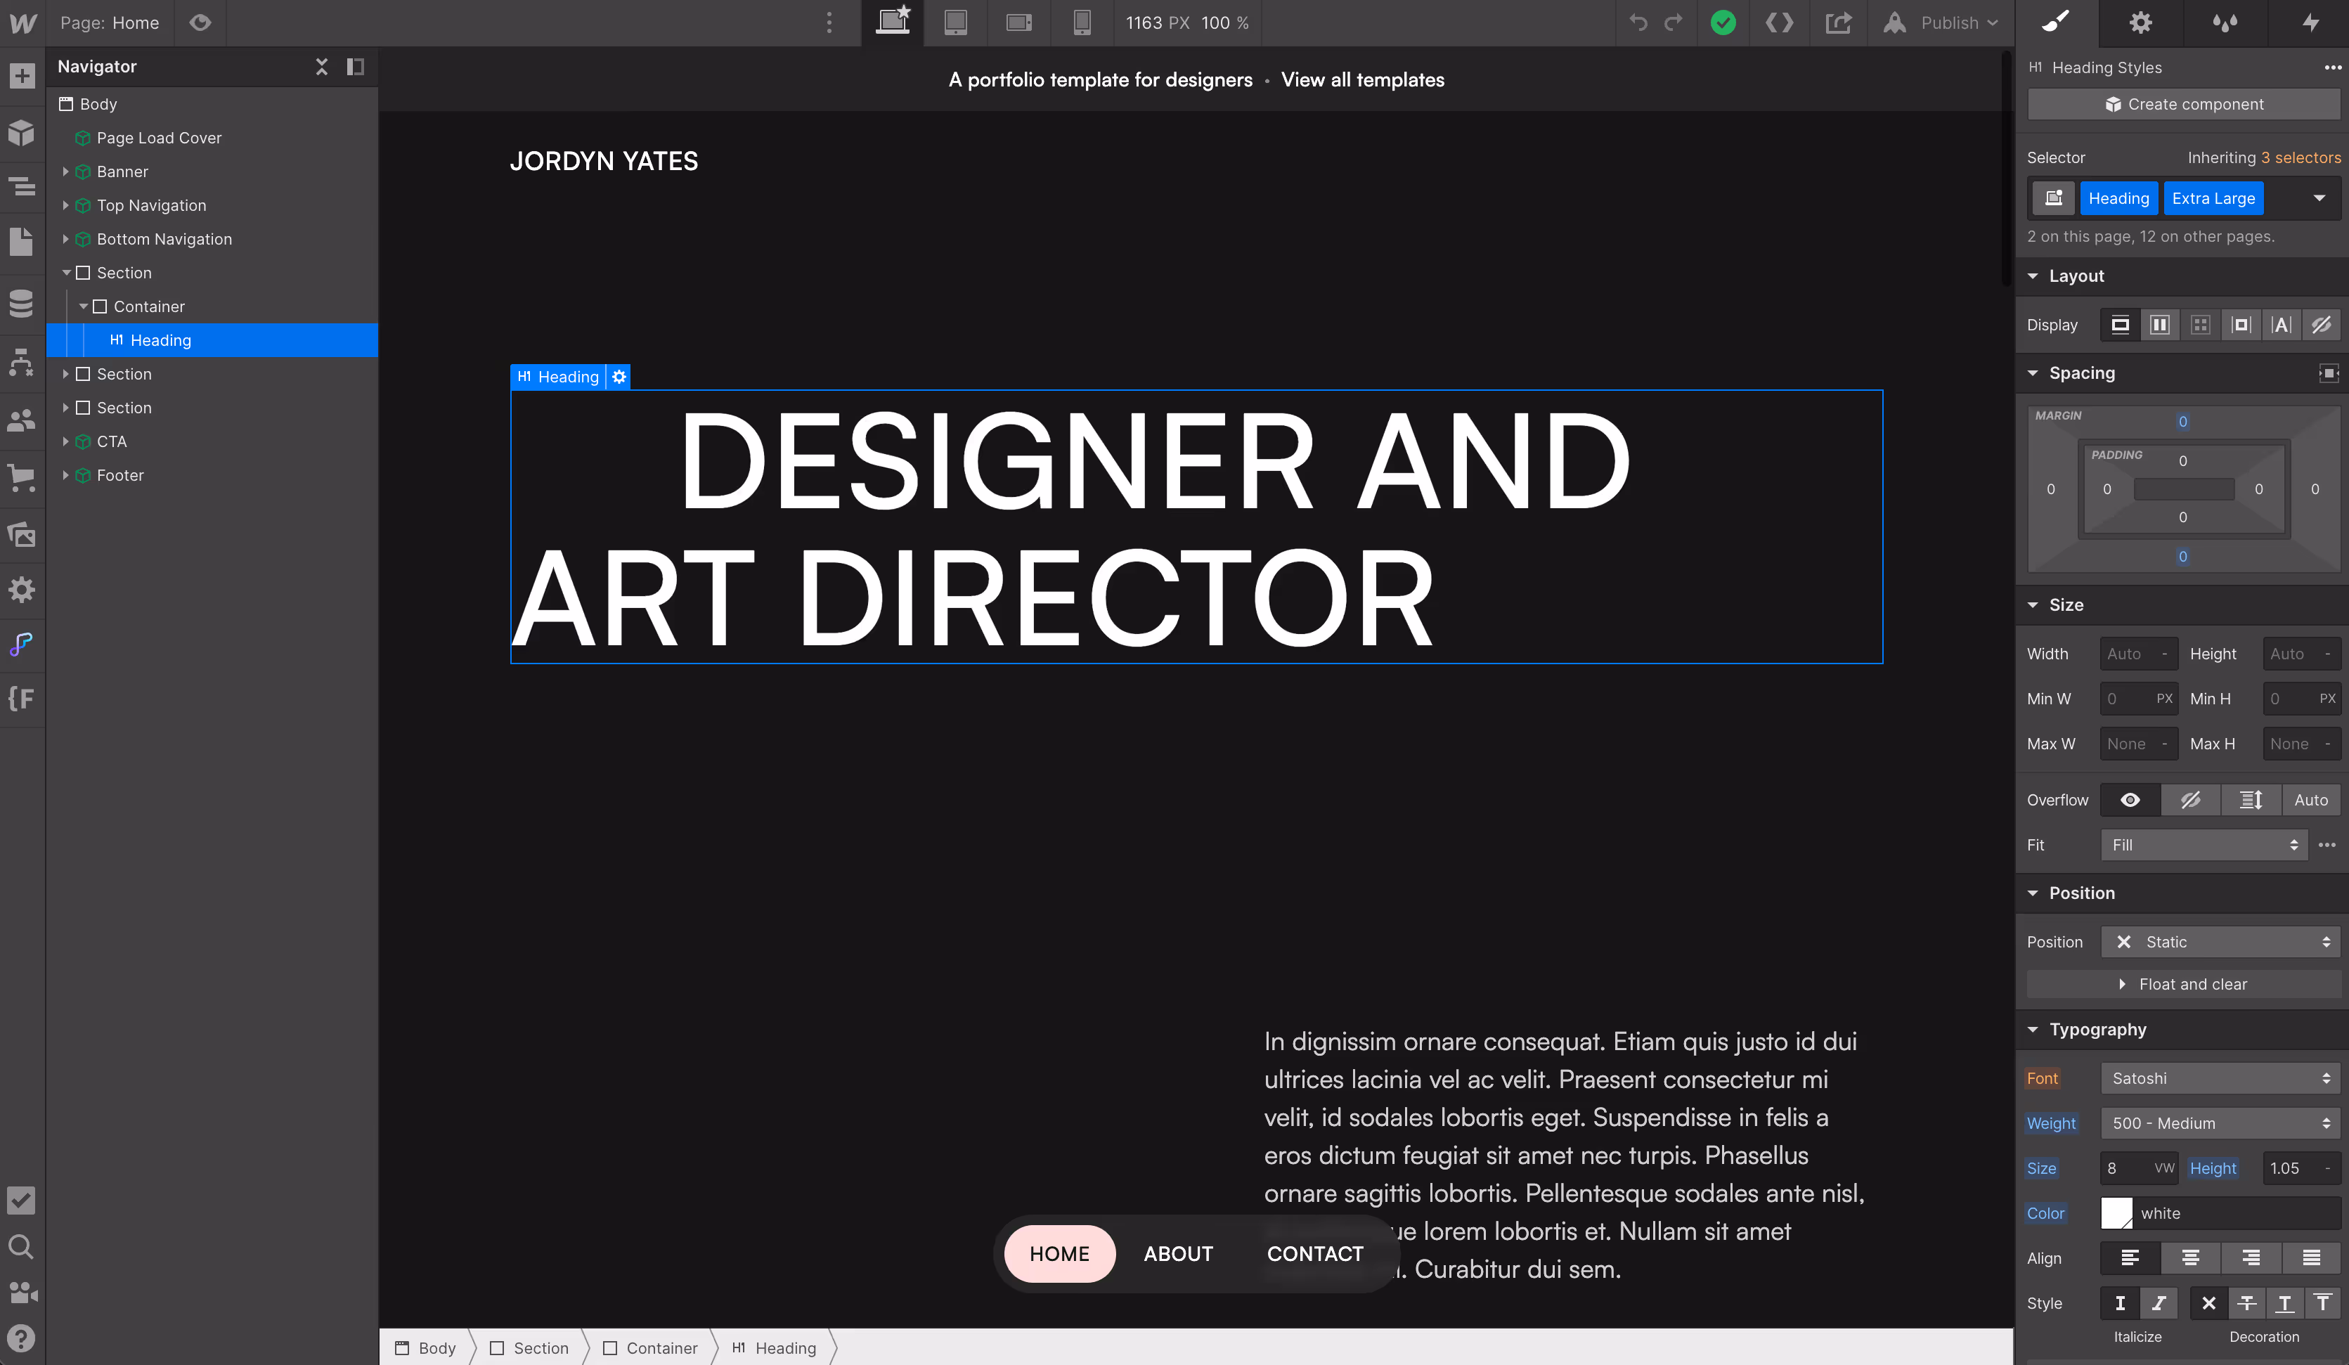This screenshot has height=1365, width=2349.
Task: Select the Heading selector tag
Action: click(2120, 198)
